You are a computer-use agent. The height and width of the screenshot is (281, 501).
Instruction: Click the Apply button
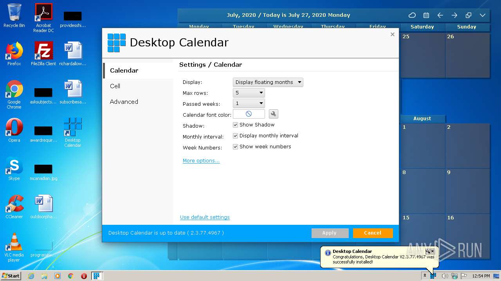pyautogui.click(x=330, y=233)
